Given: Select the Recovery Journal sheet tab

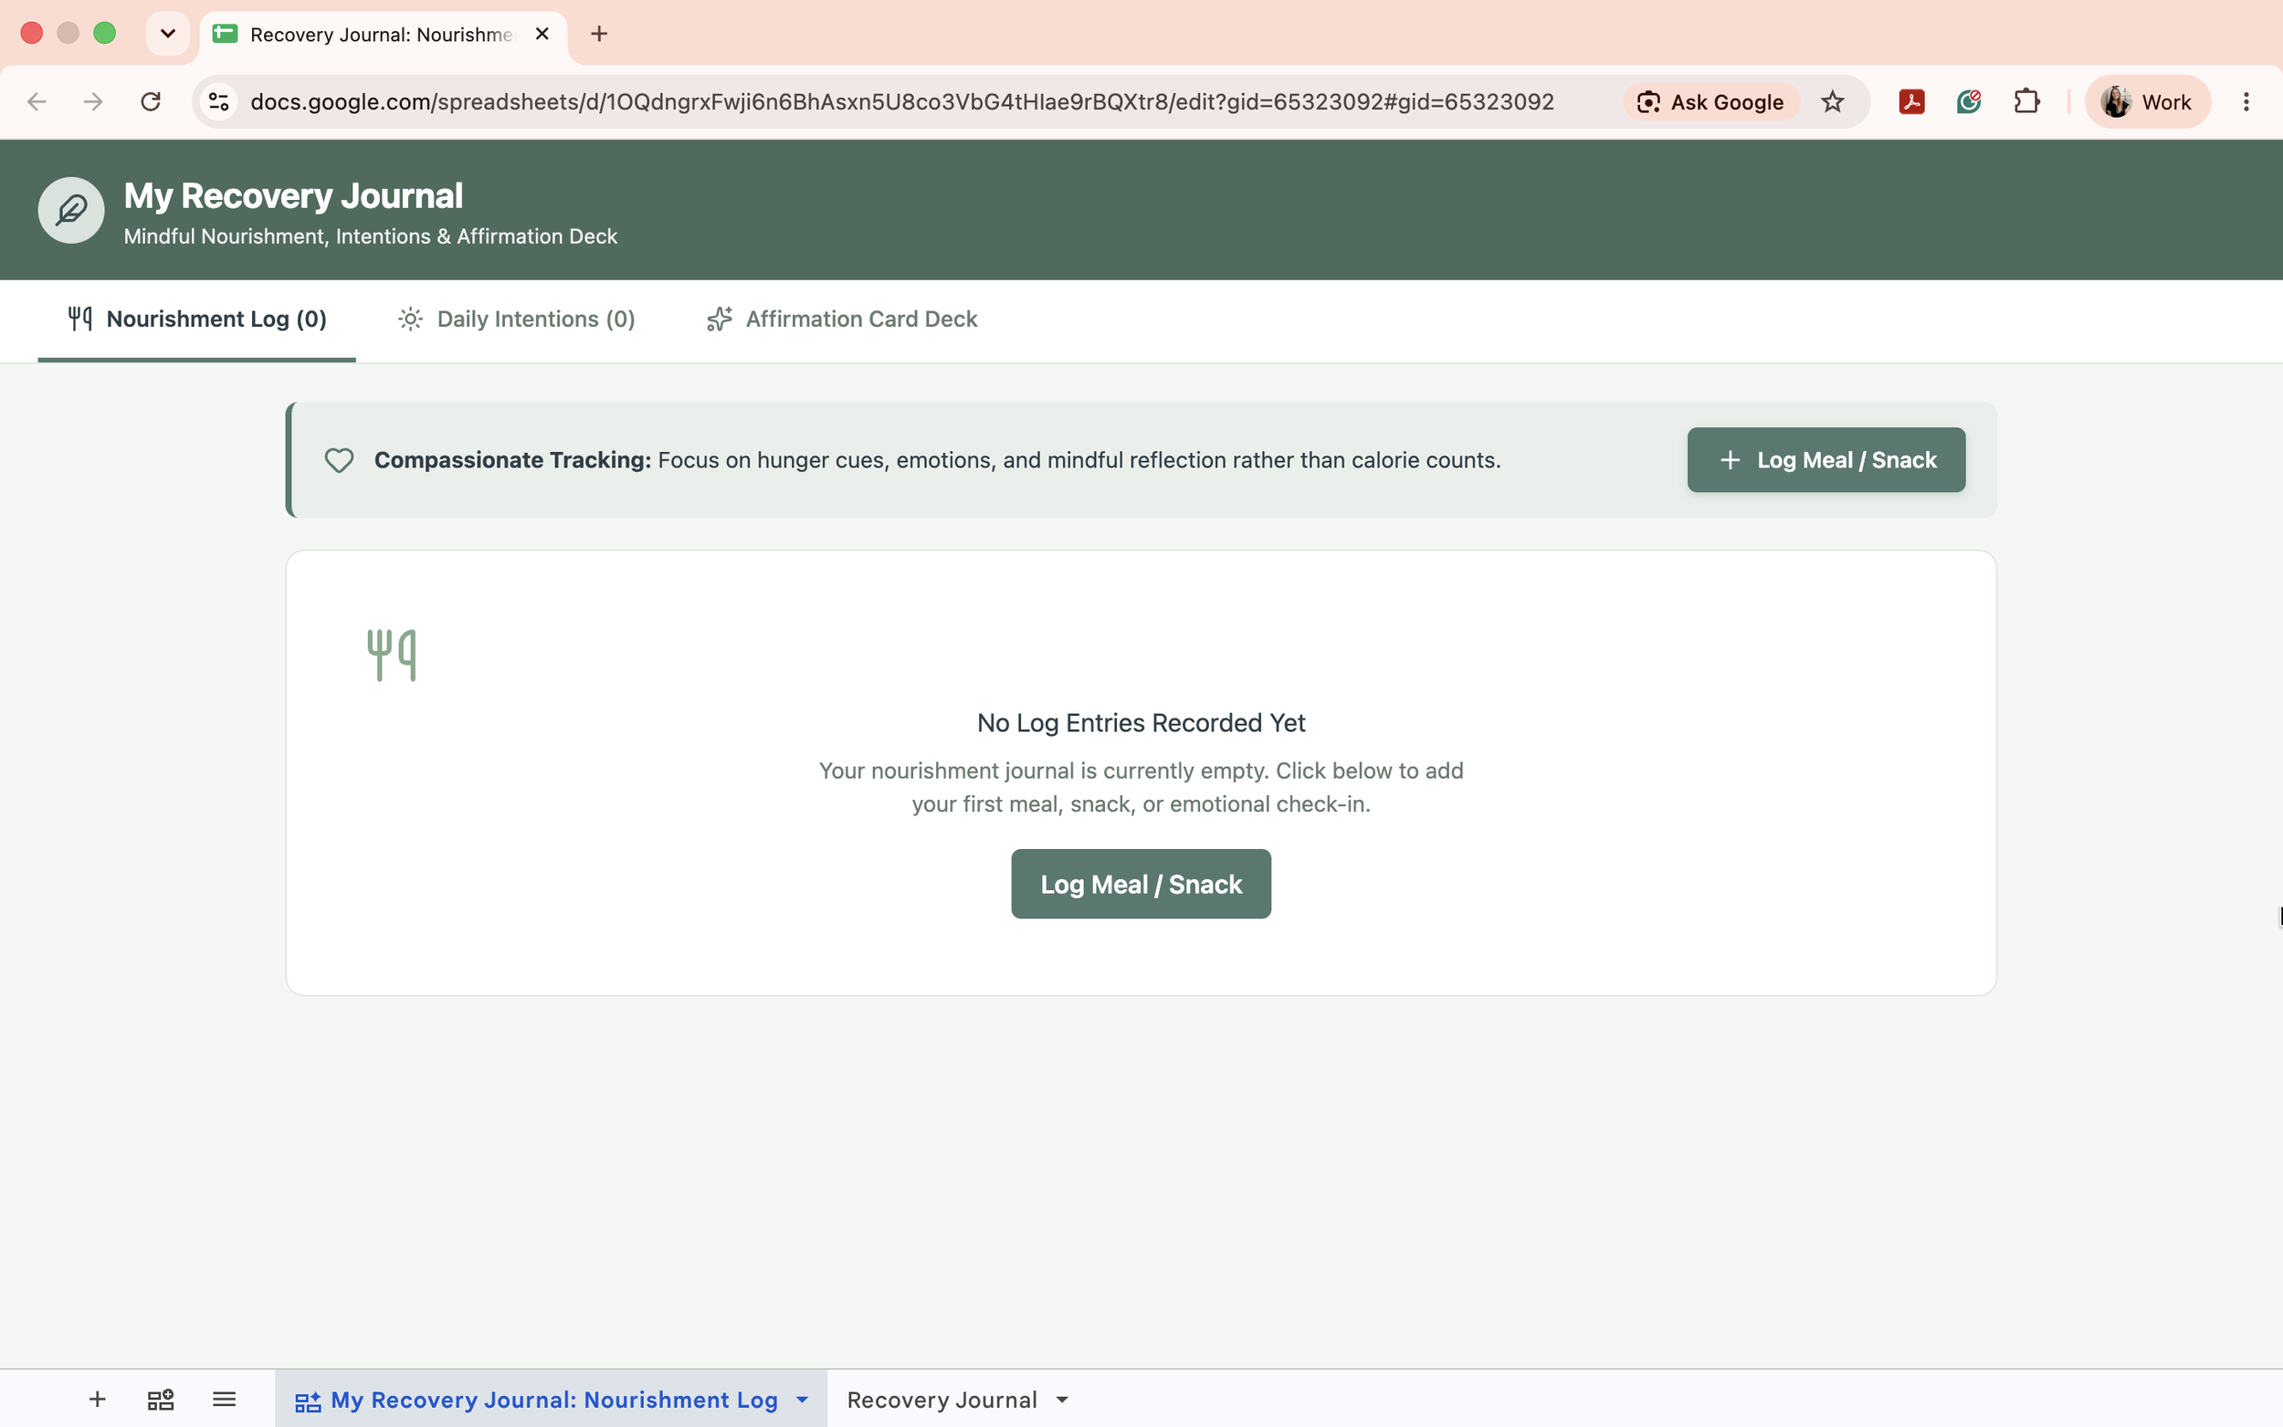Looking at the screenshot, I should [957, 1399].
